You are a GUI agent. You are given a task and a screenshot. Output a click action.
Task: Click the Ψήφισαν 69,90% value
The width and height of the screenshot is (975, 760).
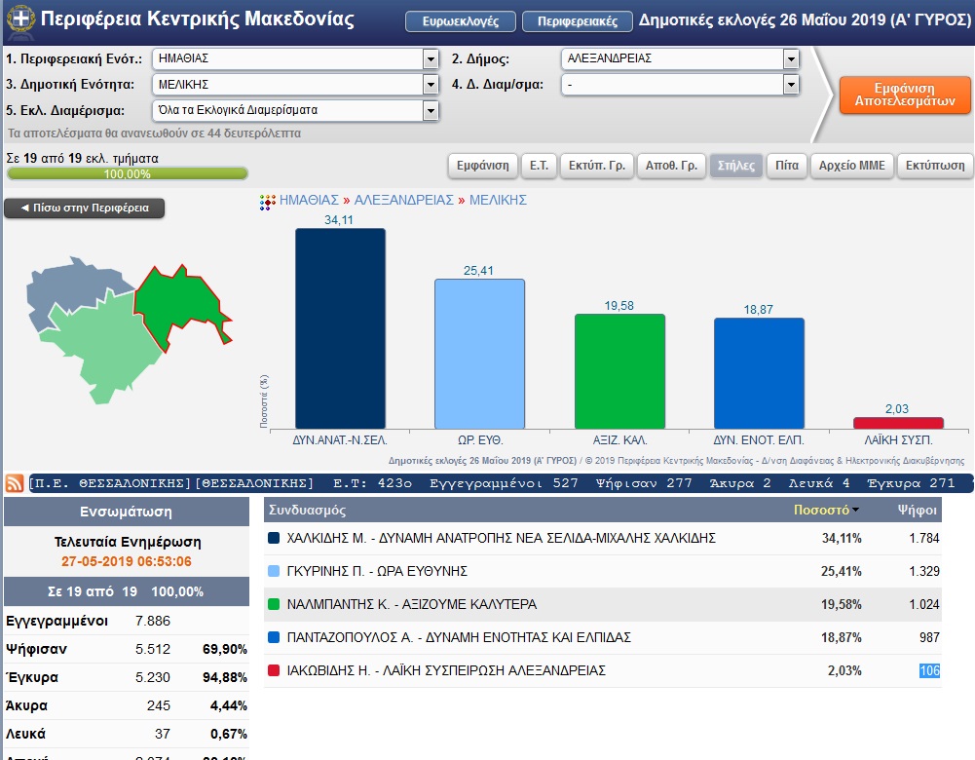coord(224,649)
